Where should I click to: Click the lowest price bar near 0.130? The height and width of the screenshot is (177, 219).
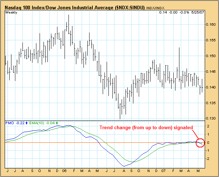(120, 118)
